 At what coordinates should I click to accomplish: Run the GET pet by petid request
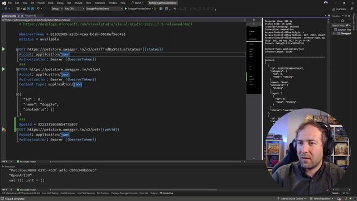(4, 130)
